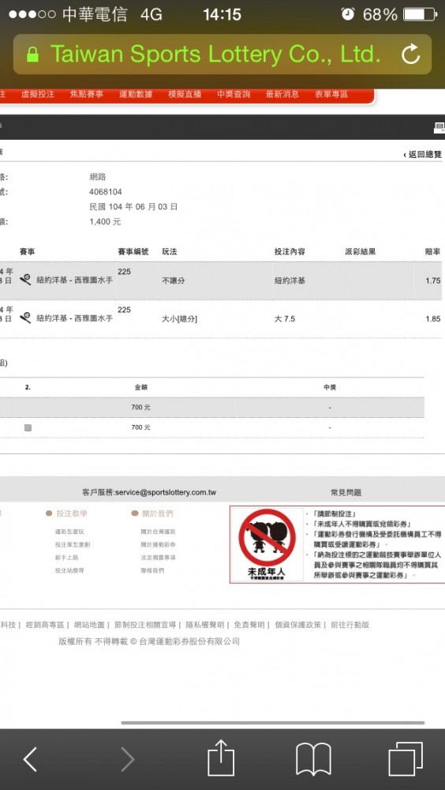Open the bookmarks book icon
This screenshot has height=790, width=445.
pyautogui.click(x=313, y=759)
